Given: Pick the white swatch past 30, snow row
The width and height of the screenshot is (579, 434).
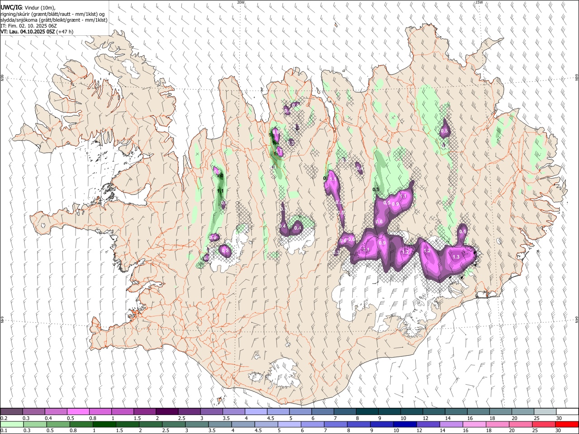Looking at the screenshot, I should [x=567, y=411].
